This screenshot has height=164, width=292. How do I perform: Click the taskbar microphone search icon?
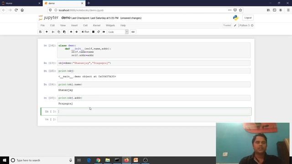click(x=71, y=160)
